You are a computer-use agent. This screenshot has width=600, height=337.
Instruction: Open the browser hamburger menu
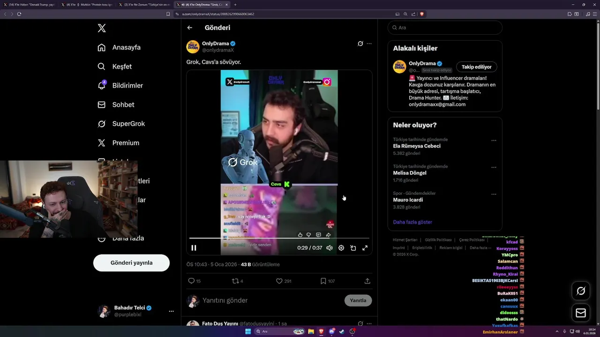595,14
